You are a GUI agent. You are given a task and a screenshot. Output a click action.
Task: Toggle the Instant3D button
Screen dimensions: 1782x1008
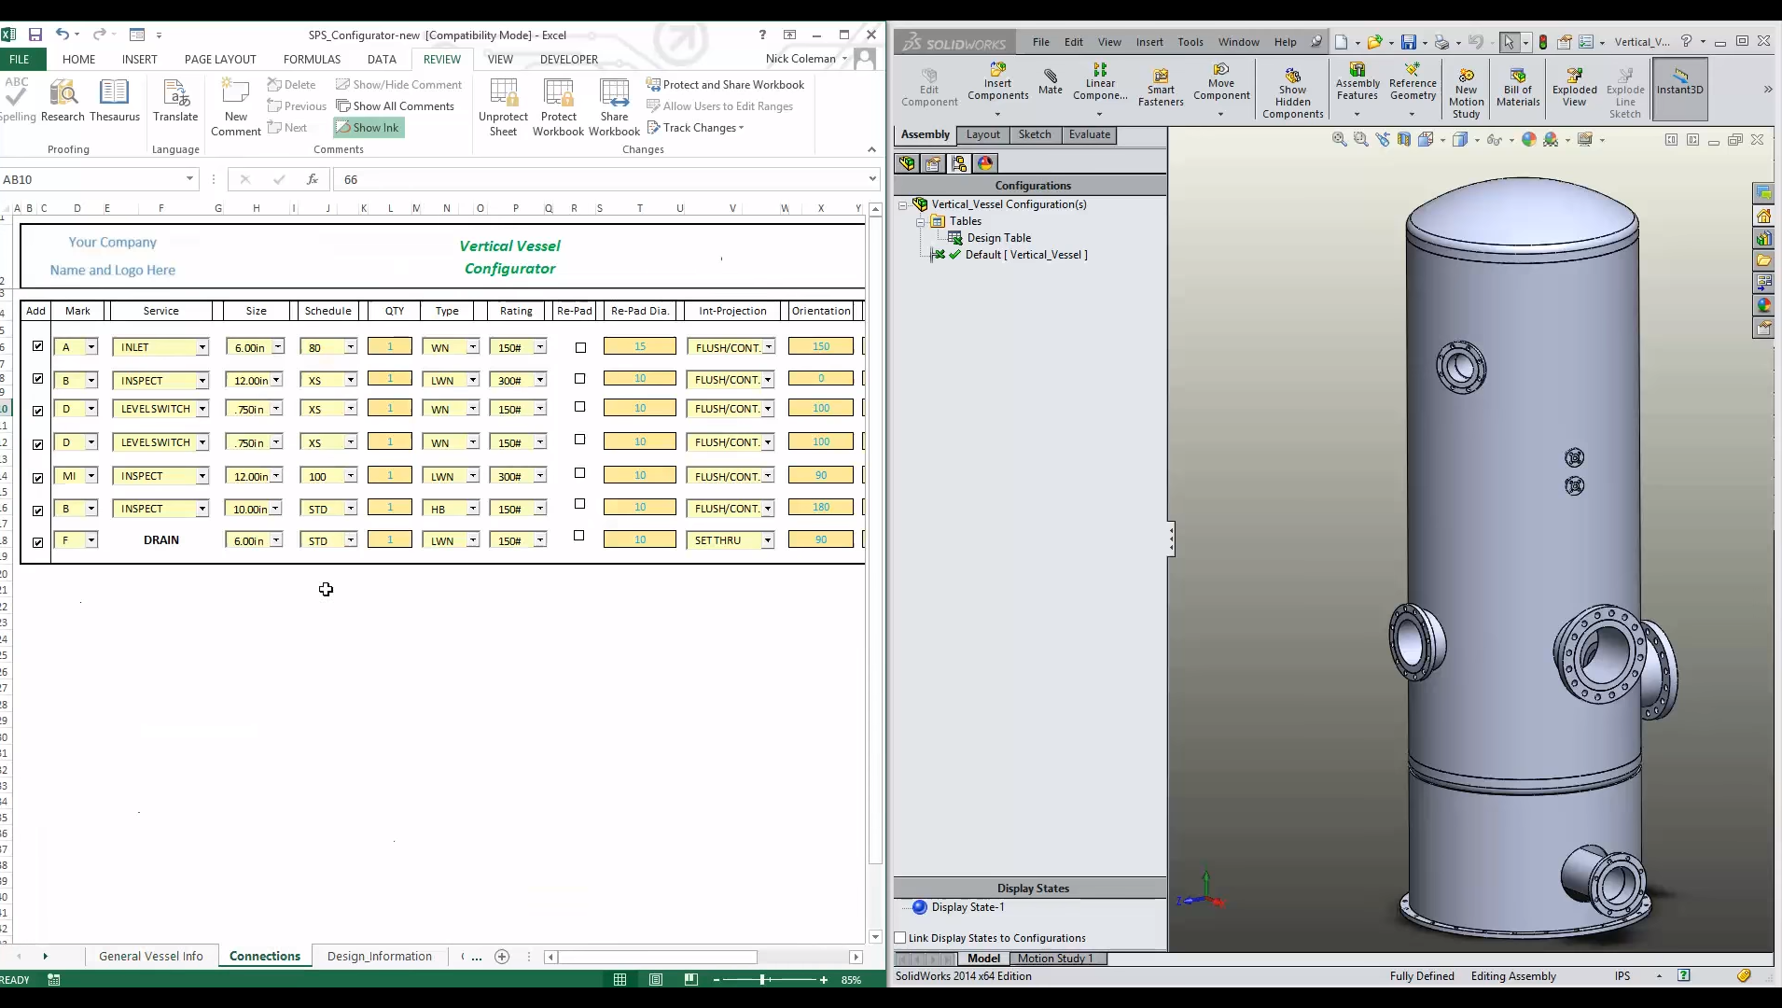click(x=1679, y=89)
